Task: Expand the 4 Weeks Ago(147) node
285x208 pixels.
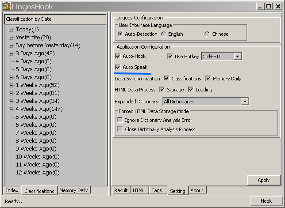Action: pyautogui.click(x=11, y=109)
